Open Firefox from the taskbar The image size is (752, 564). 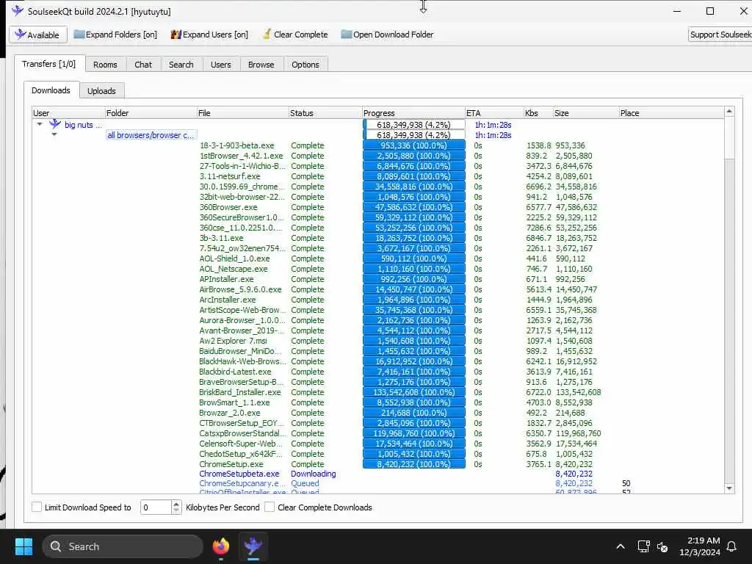coord(221,546)
